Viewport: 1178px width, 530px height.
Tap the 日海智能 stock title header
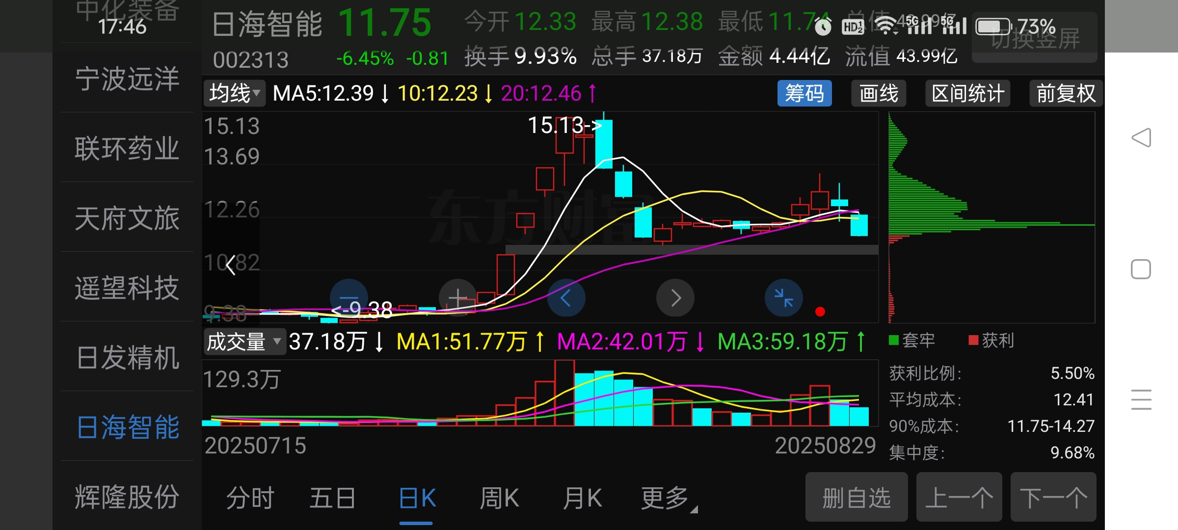pyautogui.click(x=268, y=24)
